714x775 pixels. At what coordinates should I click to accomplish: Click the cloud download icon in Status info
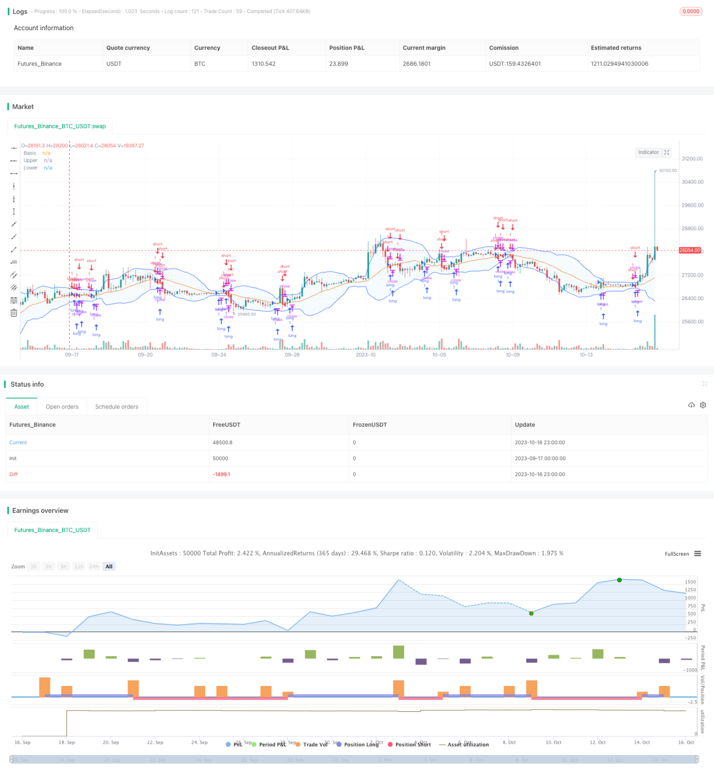point(691,405)
